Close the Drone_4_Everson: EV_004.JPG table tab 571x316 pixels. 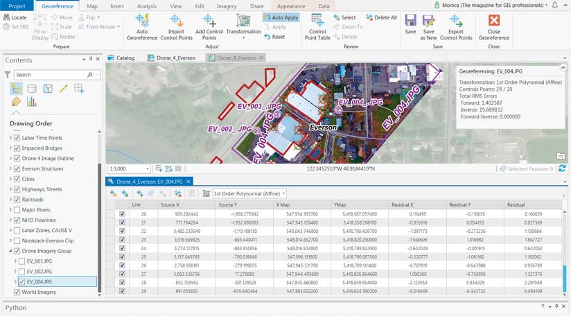pos(188,182)
